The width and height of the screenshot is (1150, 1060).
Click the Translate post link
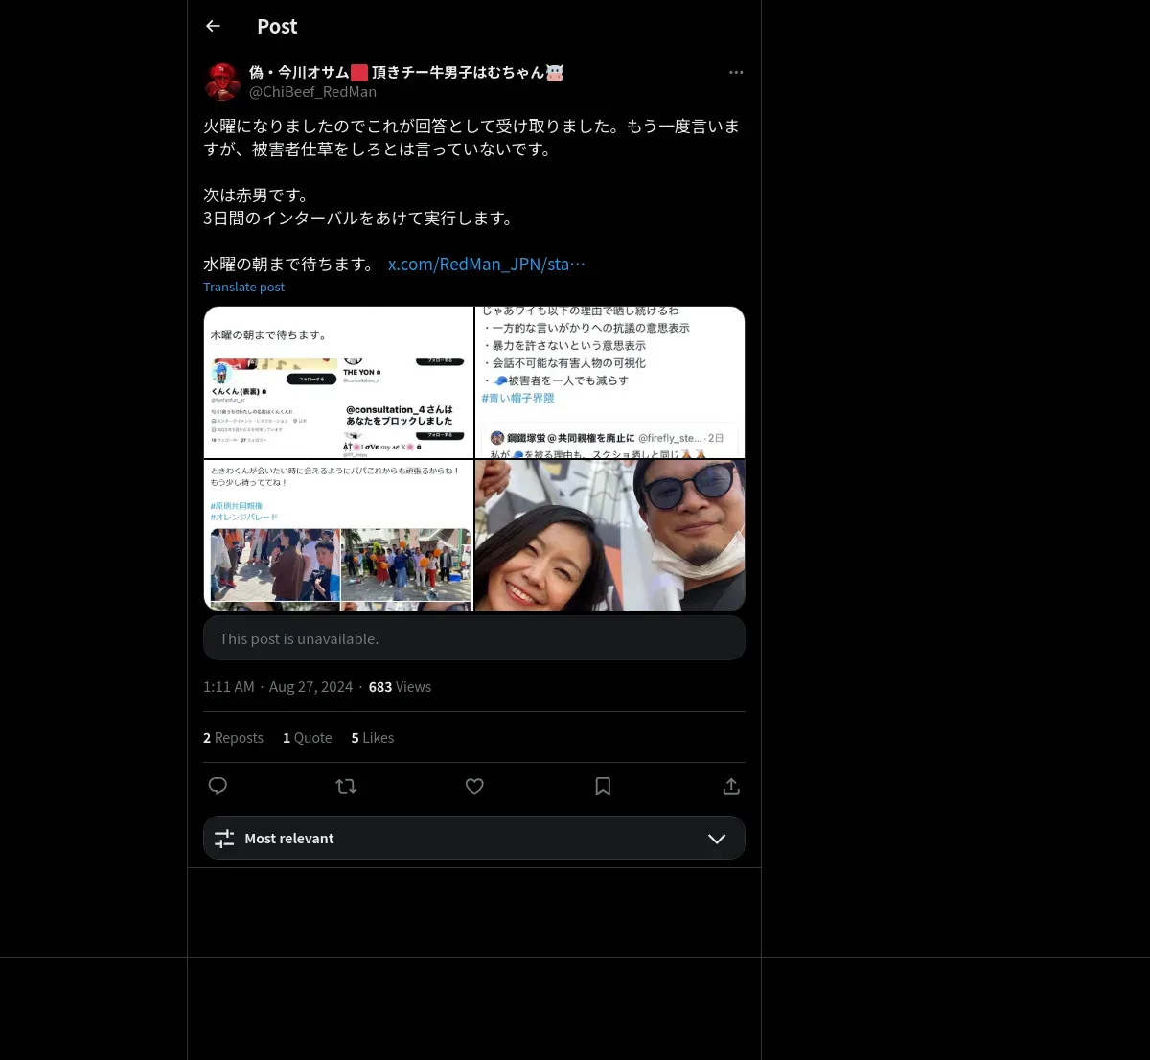pyautogui.click(x=243, y=287)
